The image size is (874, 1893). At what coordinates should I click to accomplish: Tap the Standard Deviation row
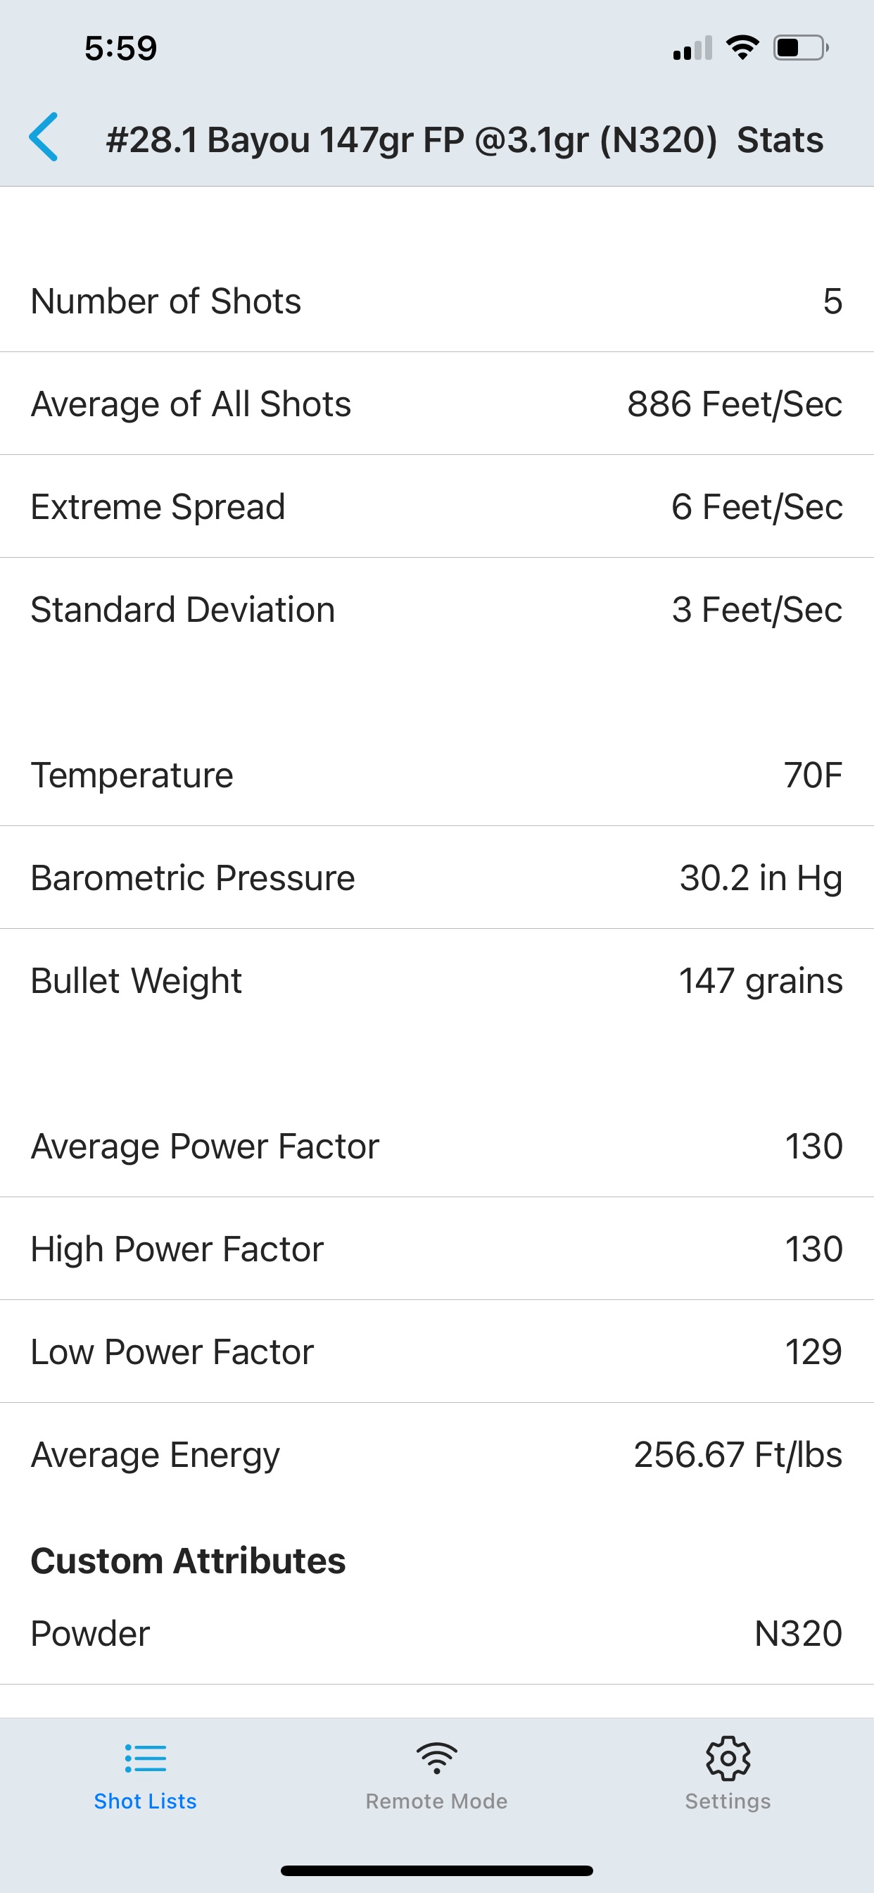(437, 610)
